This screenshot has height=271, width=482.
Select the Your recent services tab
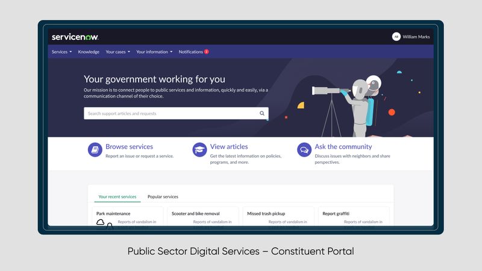tap(117, 196)
